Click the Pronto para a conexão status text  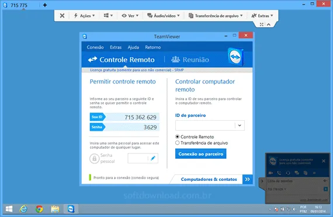(x=126, y=177)
